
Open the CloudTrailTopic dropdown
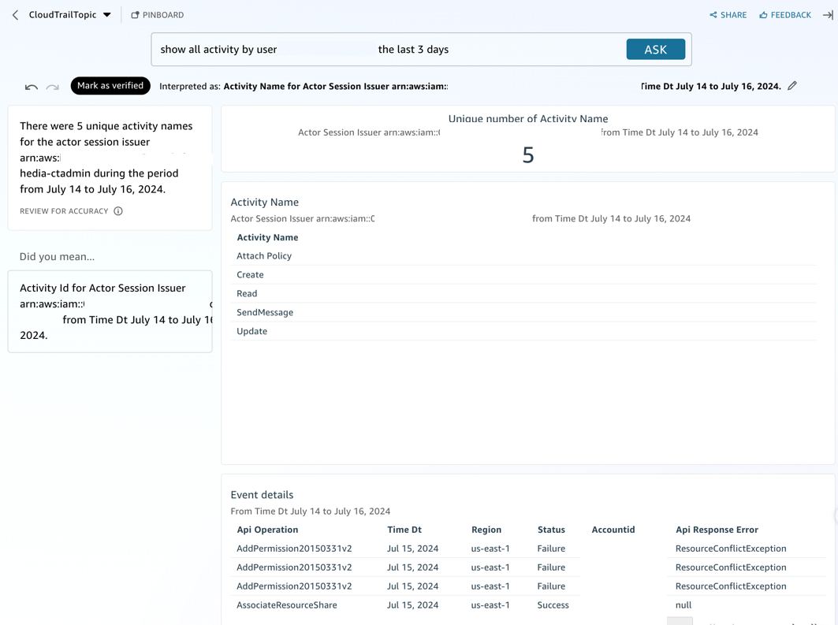(x=108, y=14)
